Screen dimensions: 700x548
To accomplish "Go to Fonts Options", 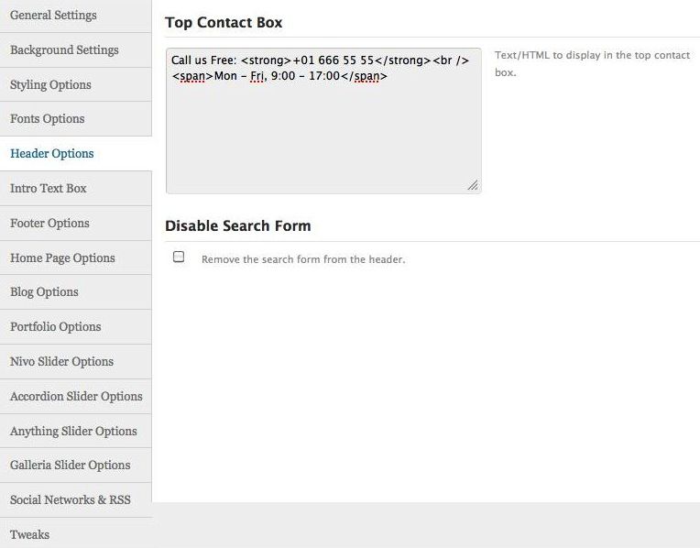I will (x=48, y=119).
